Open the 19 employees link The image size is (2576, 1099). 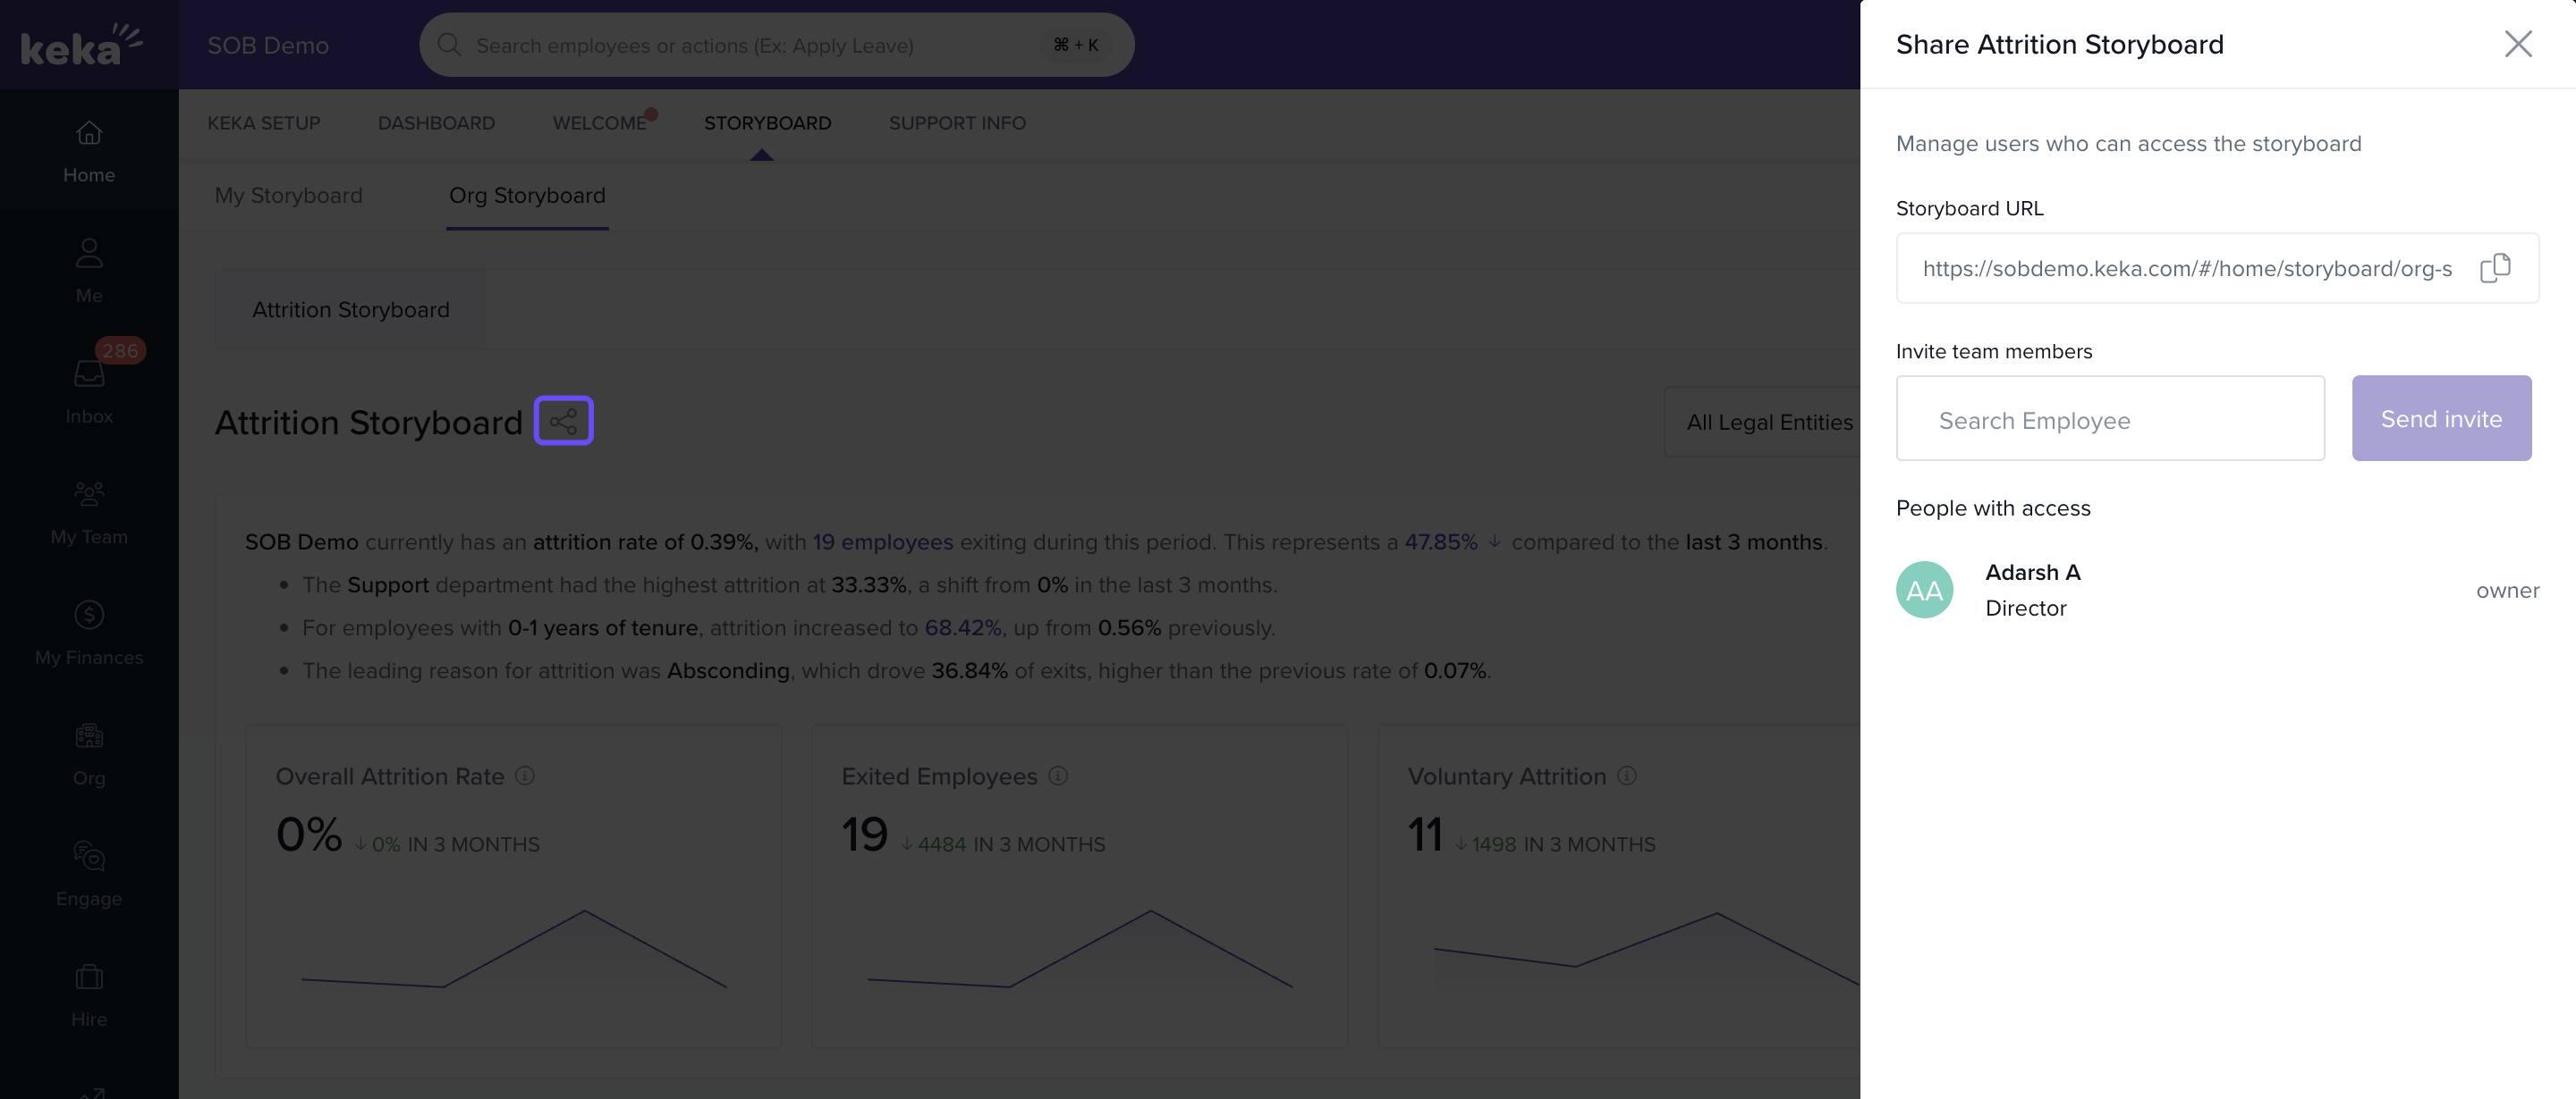pyautogui.click(x=882, y=541)
